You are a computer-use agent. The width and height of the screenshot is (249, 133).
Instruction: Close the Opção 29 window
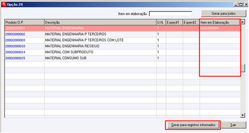(246, 5)
